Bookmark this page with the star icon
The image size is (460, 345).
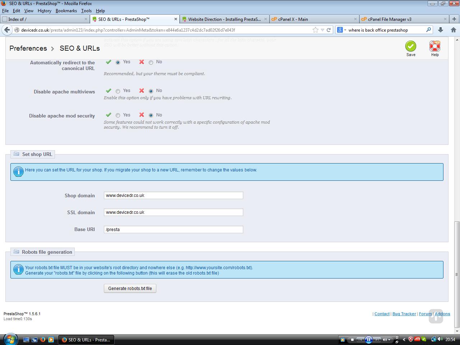pyautogui.click(x=316, y=30)
